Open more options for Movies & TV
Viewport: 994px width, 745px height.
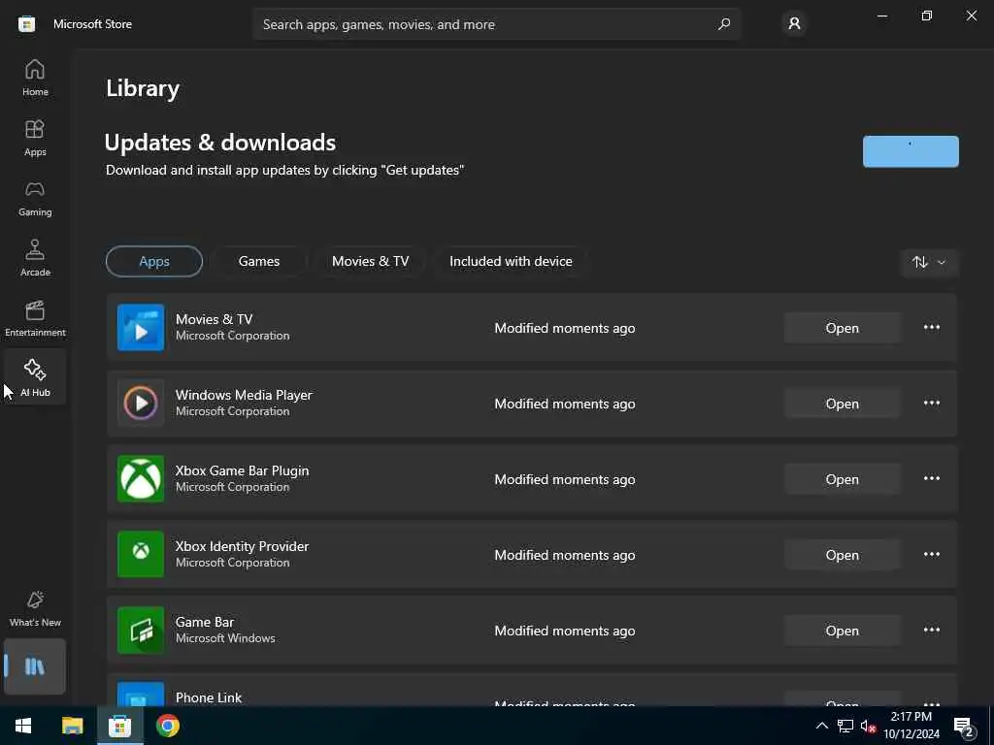[x=931, y=328]
